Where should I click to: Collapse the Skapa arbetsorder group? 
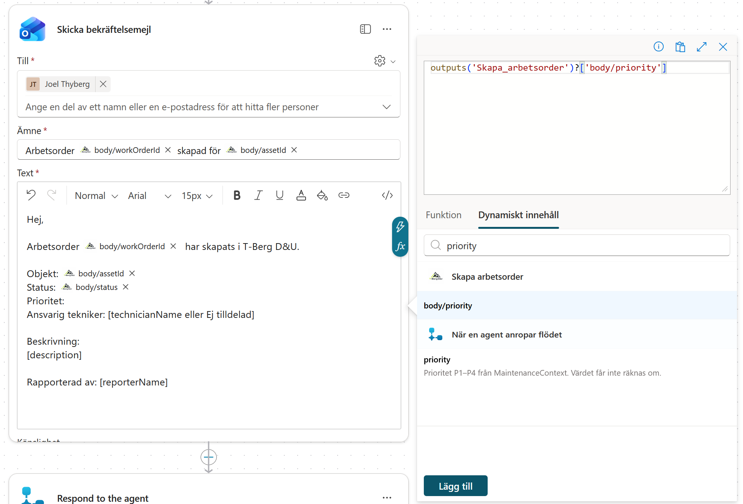577,277
